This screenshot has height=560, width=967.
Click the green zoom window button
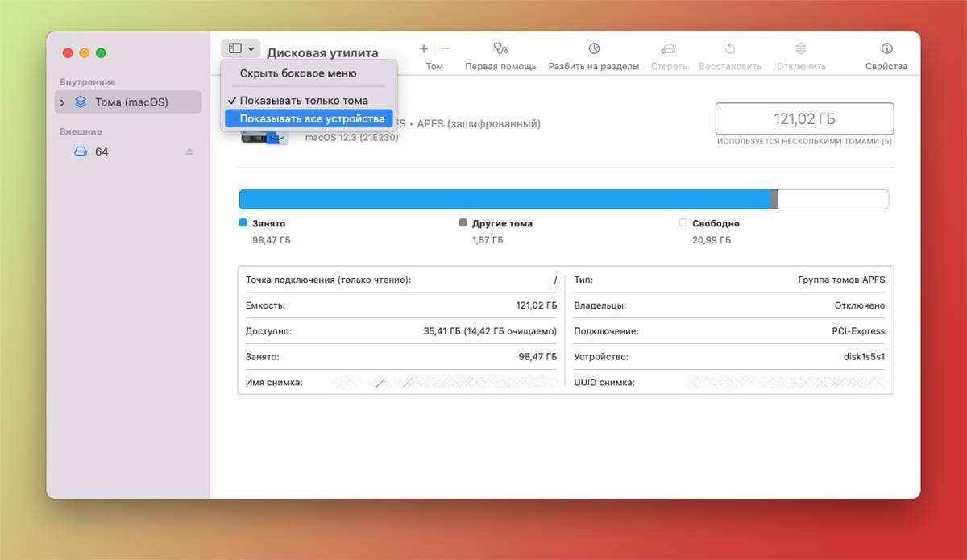101,53
